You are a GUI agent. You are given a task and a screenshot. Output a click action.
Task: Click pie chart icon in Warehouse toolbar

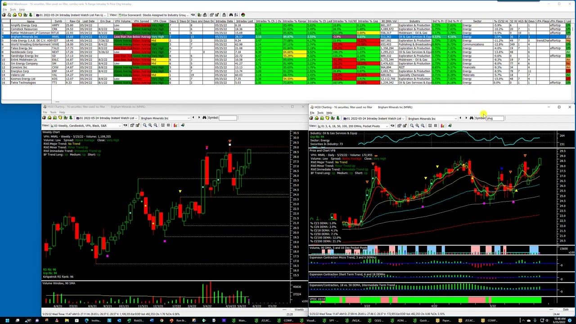[243, 15]
